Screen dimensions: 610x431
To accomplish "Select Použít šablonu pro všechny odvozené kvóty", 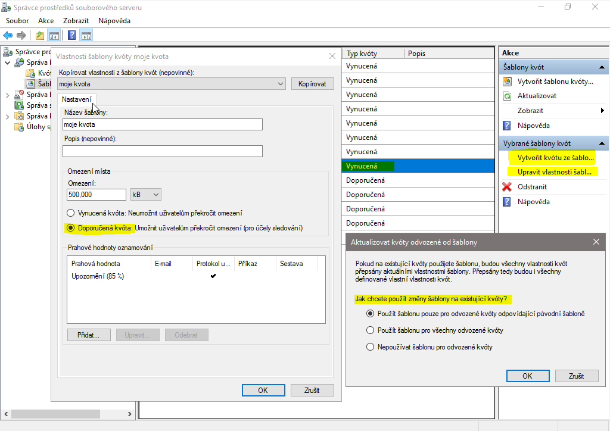I will [x=370, y=330].
